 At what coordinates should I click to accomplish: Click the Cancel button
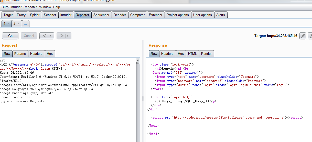tap(29, 36)
